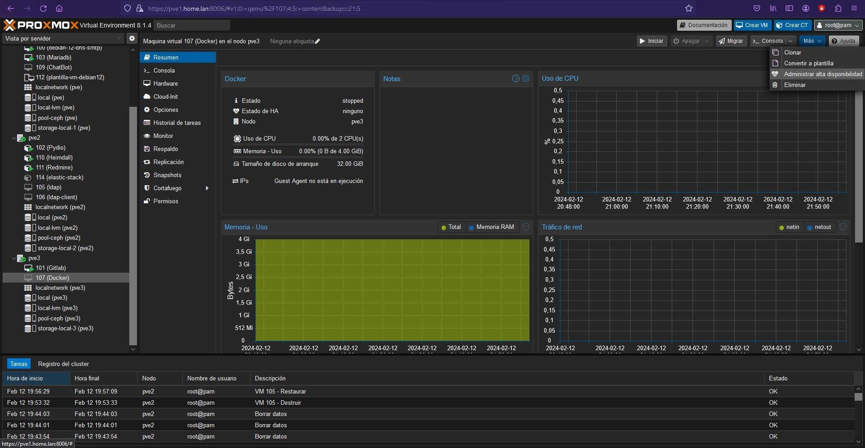Click the Buscar search field
The height and width of the screenshot is (448, 865).
click(192, 25)
